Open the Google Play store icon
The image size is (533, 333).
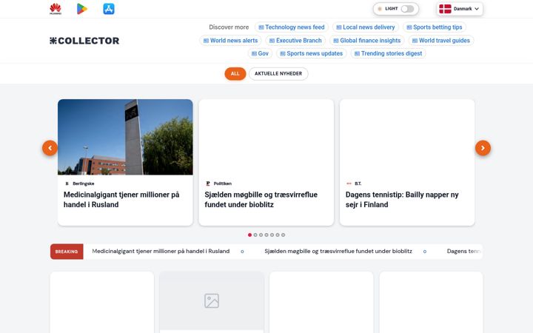(x=82, y=9)
